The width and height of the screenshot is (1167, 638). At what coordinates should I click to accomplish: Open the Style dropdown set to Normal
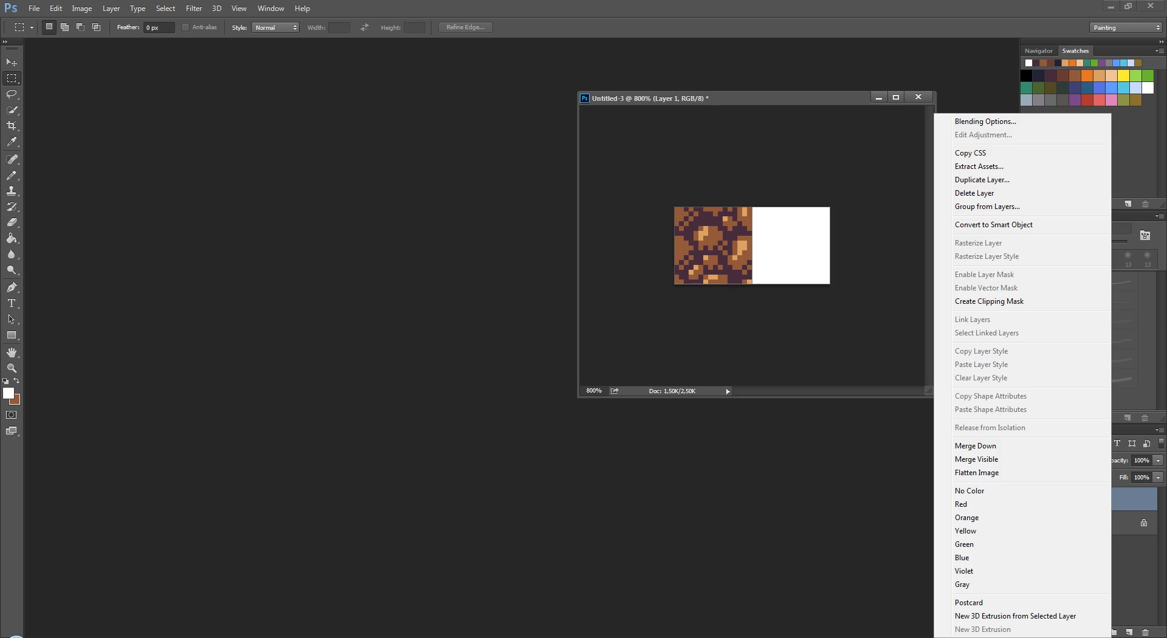click(275, 27)
